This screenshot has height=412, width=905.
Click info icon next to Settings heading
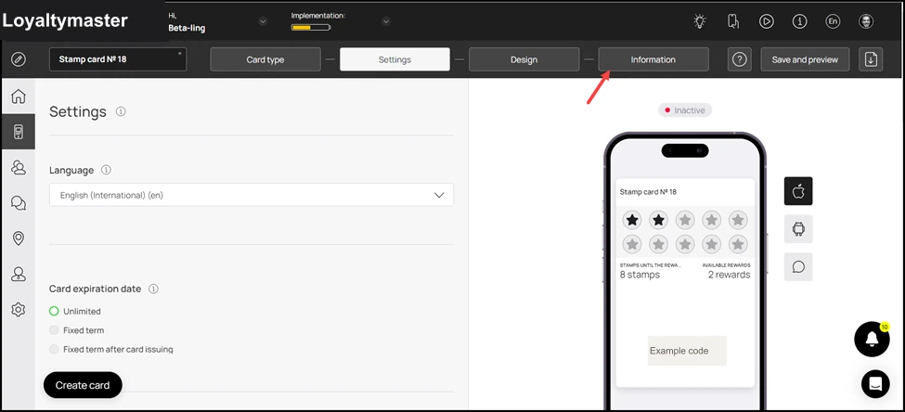click(x=121, y=112)
